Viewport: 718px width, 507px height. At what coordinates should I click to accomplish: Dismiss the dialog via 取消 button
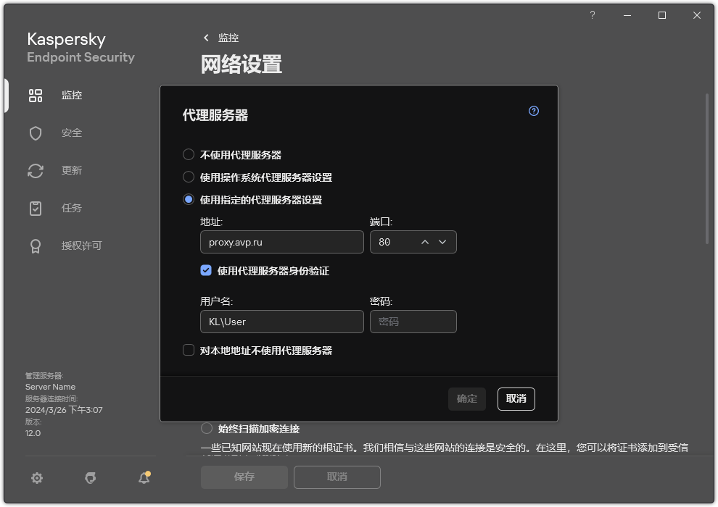pyautogui.click(x=516, y=399)
